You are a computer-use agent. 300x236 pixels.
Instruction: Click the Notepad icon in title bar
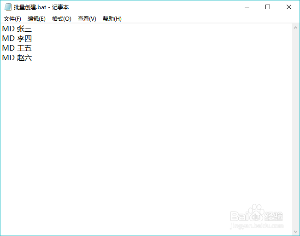pos(8,7)
